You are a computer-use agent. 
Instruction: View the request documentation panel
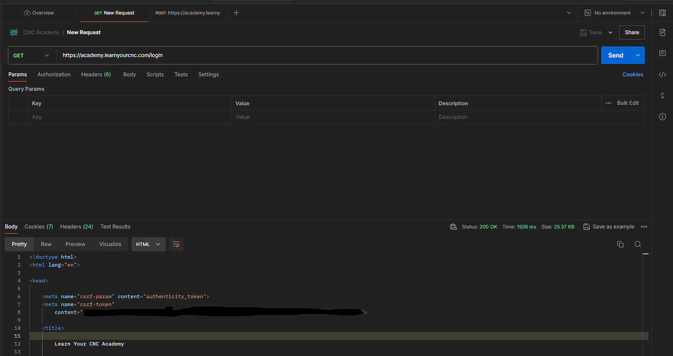(x=662, y=32)
